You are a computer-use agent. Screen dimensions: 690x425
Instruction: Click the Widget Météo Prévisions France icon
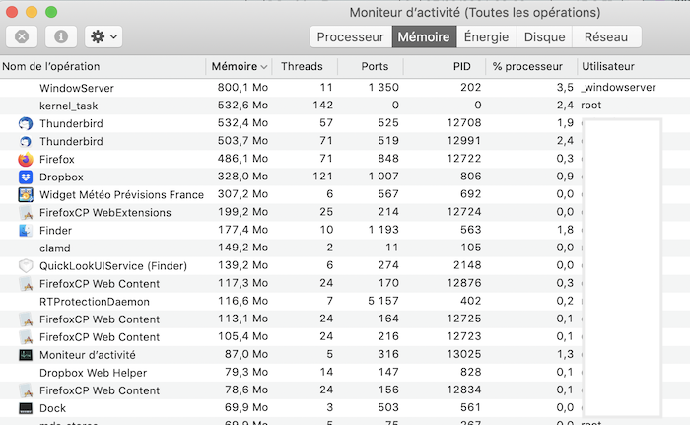[26, 194]
